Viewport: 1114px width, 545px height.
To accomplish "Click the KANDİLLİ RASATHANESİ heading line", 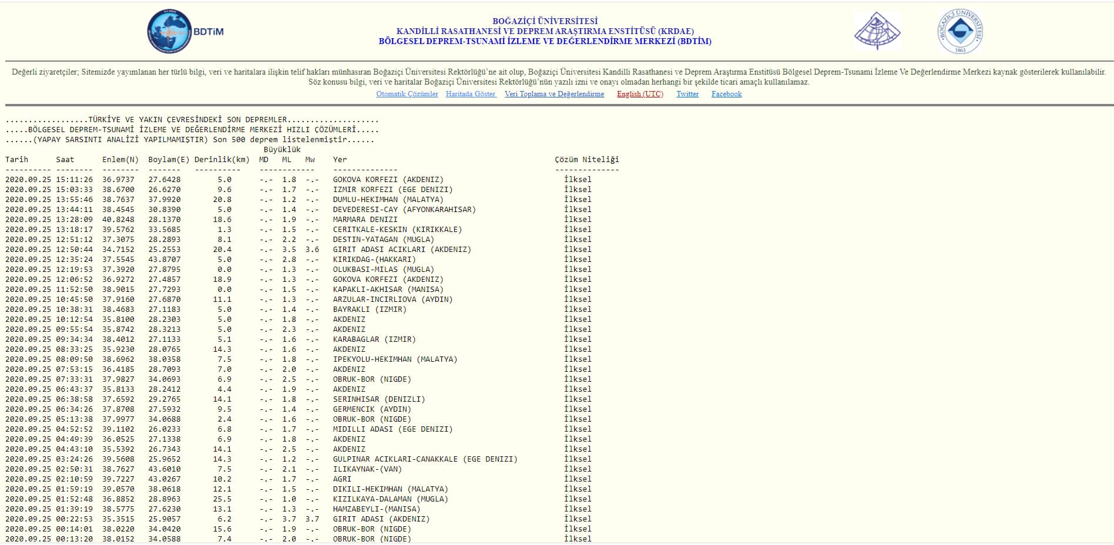I will [x=545, y=31].
